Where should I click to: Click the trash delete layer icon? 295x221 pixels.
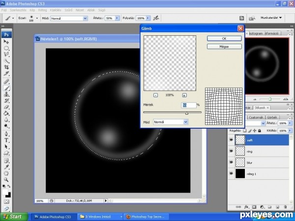coord(285,207)
